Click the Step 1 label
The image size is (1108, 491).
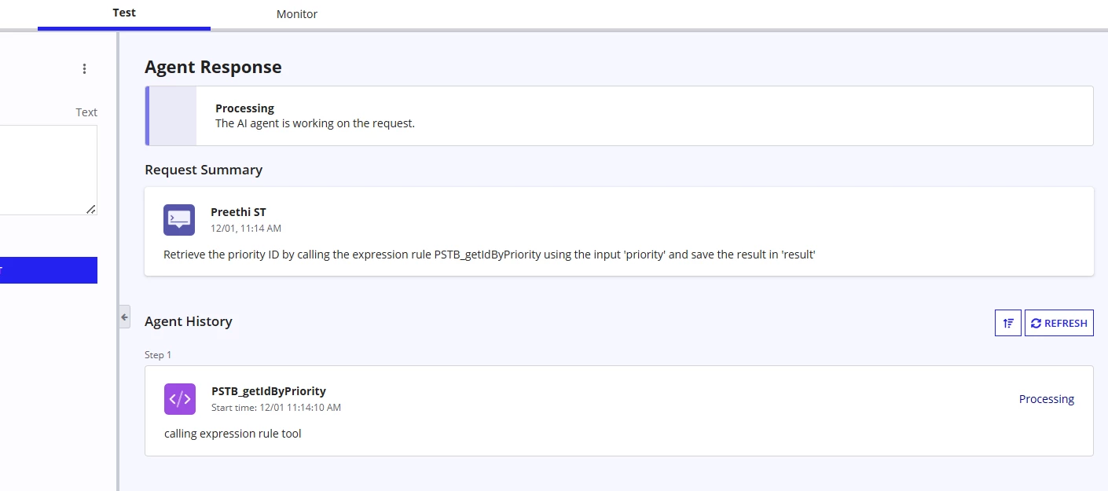tap(158, 355)
